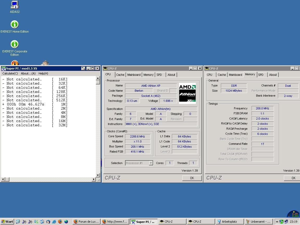
Task: Click the taskbar clock showing 23:19
Action: pos(293,222)
